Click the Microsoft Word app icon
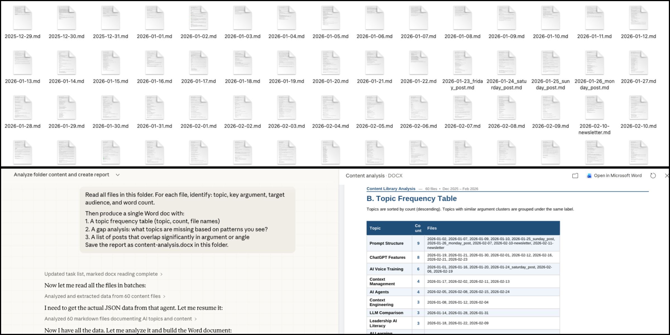Viewport: 670px width, 335px height. tap(589, 176)
